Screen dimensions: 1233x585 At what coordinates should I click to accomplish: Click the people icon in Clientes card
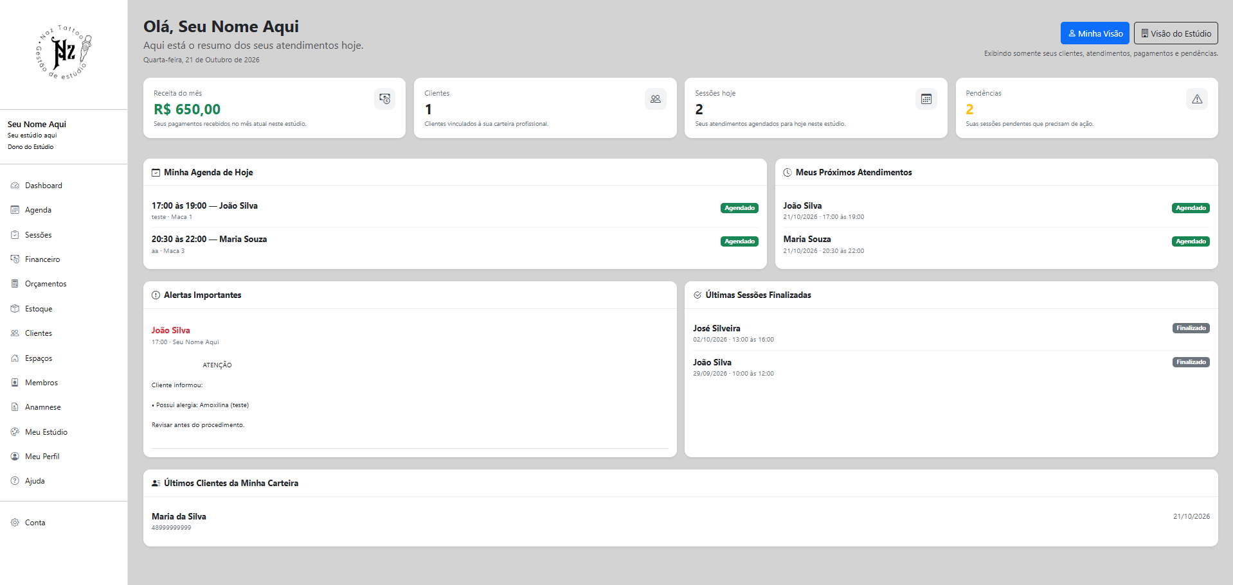pyautogui.click(x=655, y=99)
